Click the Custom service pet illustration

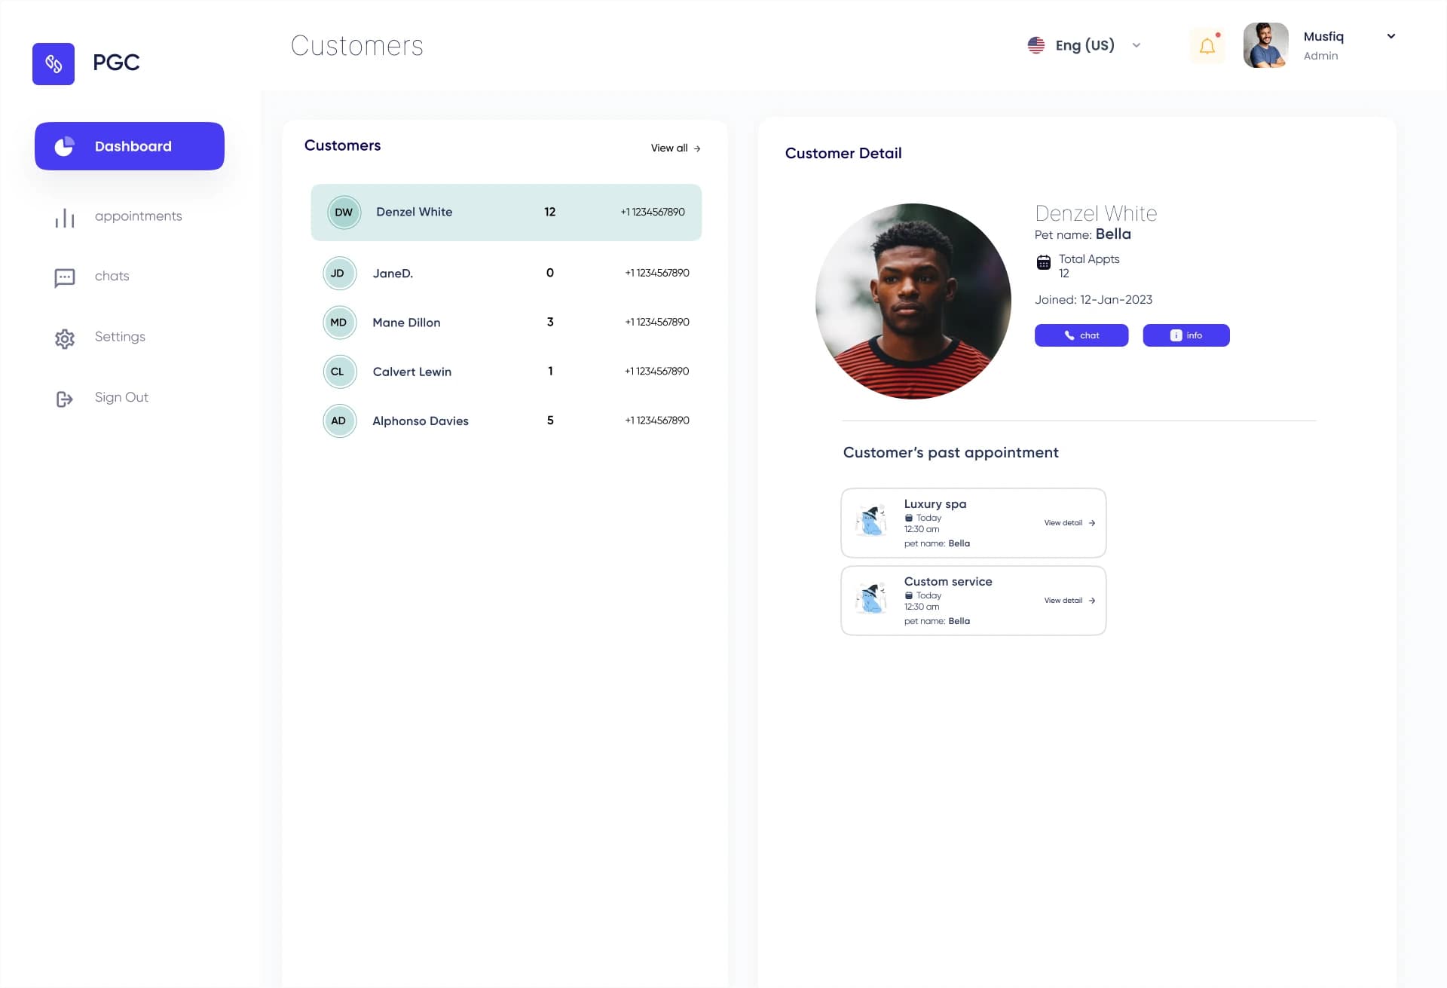coord(871,598)
